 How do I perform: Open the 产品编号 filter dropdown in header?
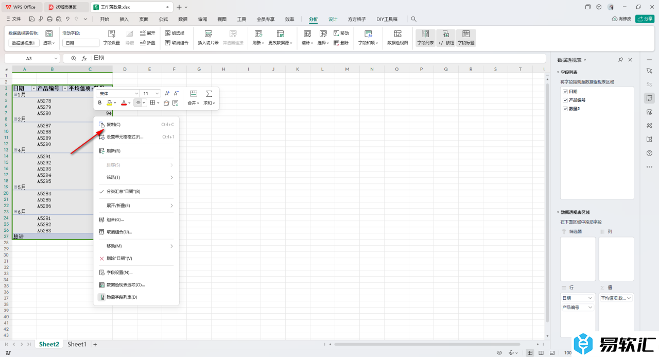(x=64, y=89)
